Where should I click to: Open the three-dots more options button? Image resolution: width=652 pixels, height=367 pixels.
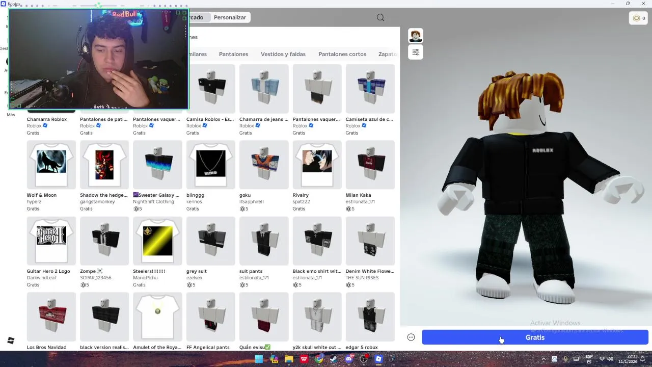tap(411, 337)
